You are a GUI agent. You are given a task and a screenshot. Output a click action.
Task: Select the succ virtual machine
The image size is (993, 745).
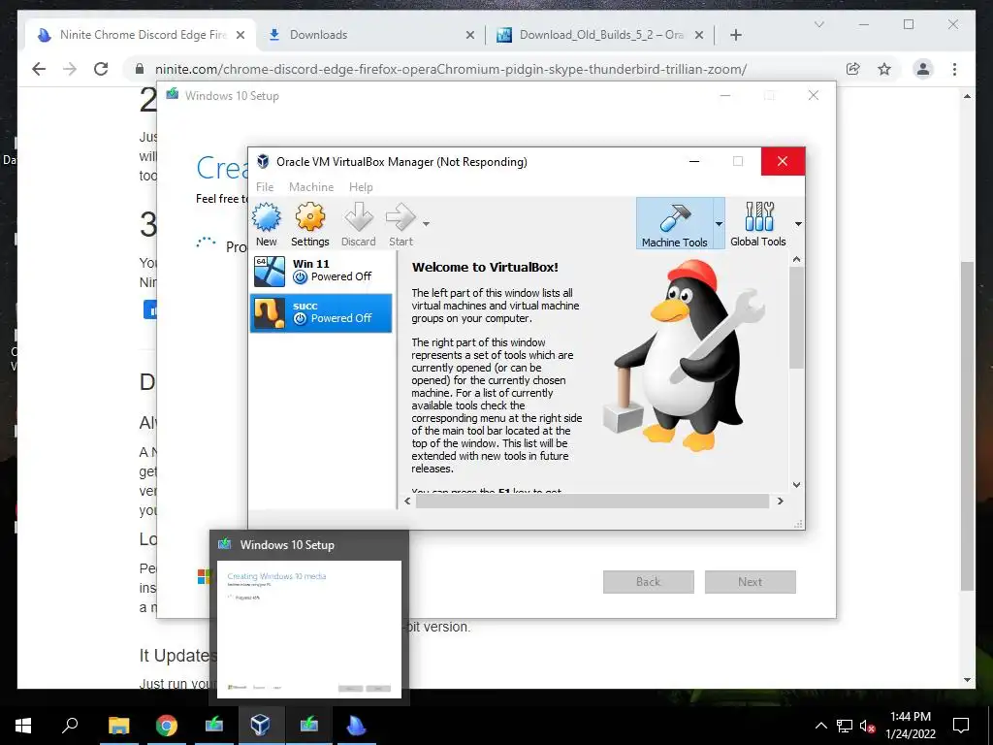(321, 312)
